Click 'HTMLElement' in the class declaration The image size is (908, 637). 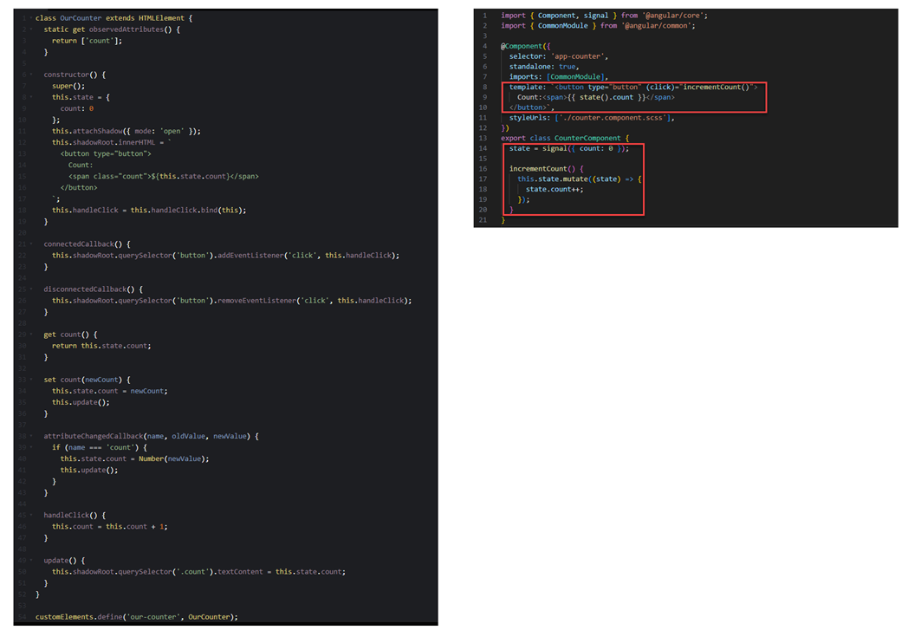161,18
